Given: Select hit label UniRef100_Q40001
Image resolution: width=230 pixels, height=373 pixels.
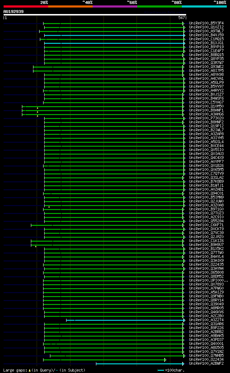Looking at the screenshot, I should point(206,344).
